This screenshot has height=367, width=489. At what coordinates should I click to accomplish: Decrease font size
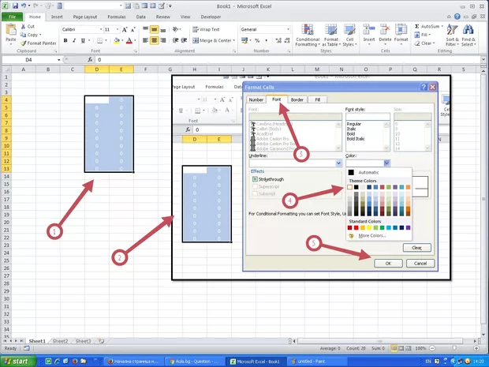[133, 29]
